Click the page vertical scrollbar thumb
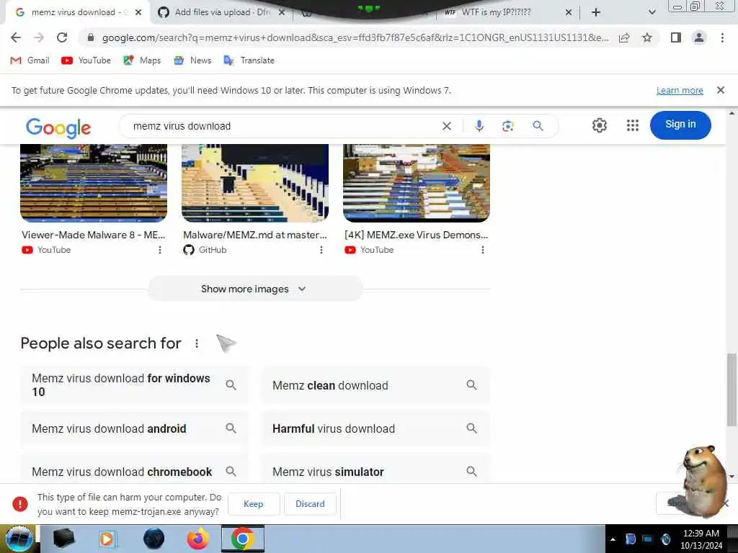Screen dimensions: 738x553 coord(732,390)
